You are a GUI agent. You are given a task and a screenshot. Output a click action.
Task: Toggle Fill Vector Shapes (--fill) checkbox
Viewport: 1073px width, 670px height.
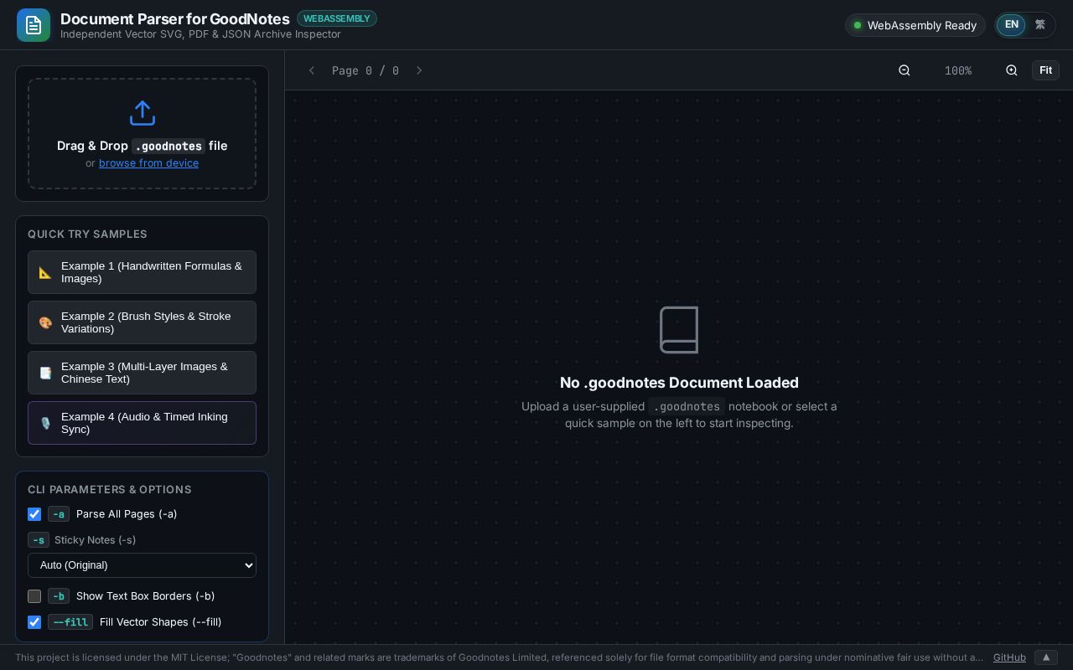click(x=34, y=622)
